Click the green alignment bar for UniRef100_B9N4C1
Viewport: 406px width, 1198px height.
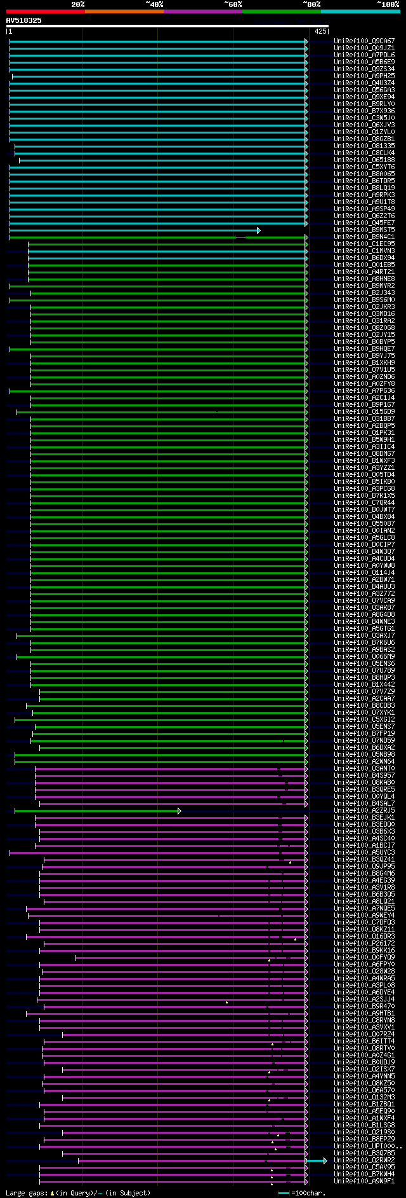pos(159,237)
